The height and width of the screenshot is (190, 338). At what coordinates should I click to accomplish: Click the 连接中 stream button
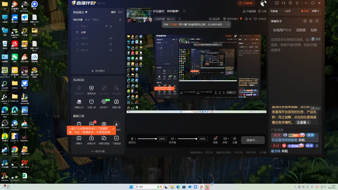(253, 140)
